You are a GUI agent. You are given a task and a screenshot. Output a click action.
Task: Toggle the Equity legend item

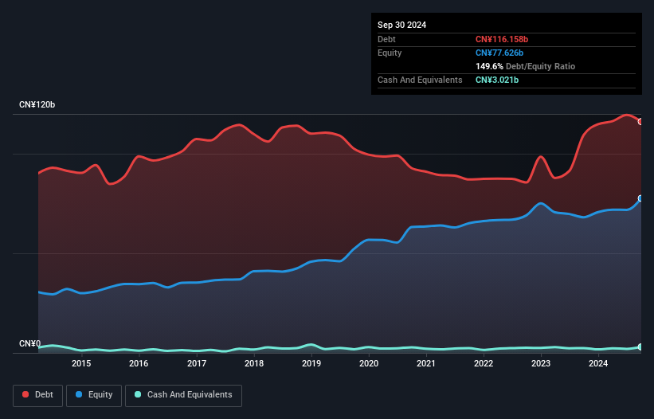[95, 394]
